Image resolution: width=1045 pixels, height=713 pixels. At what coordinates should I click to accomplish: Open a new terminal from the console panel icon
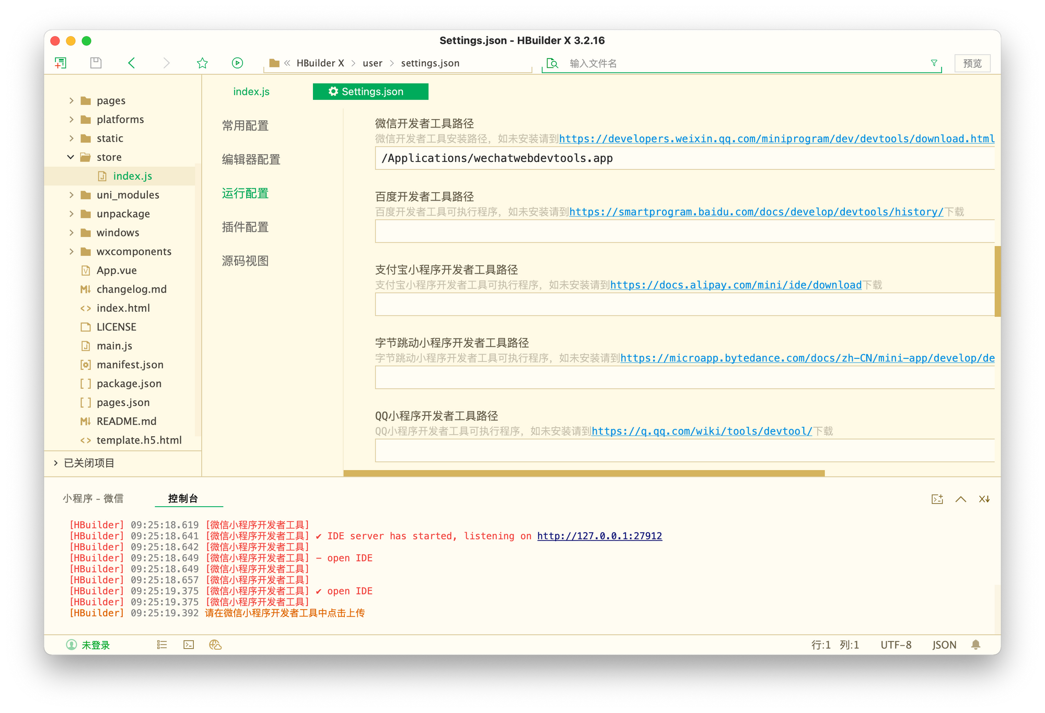937,499
